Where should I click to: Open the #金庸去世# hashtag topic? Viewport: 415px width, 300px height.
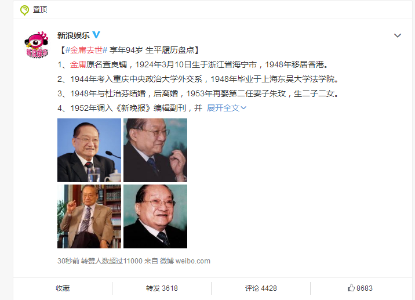pyautogui.click(x=86, y=50)
